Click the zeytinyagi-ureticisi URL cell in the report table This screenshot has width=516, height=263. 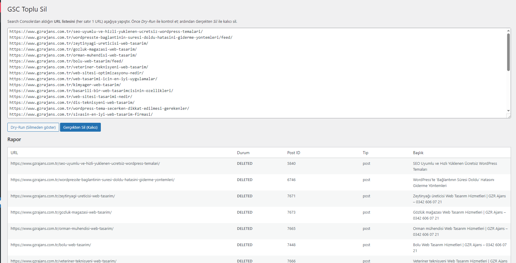[x=63, y=196]
